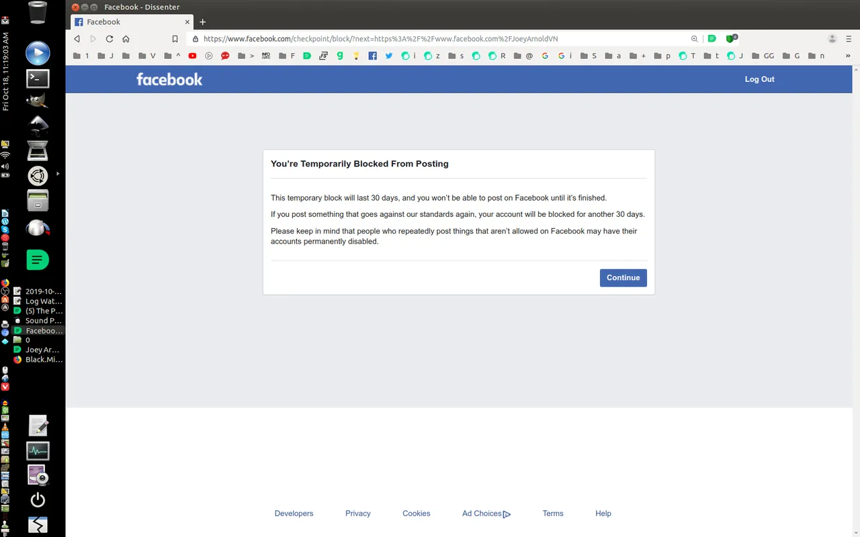Bookmark this page with bookmark icon
The height and width of the screenshot is (537, 860).
click(x=175, y=39)
